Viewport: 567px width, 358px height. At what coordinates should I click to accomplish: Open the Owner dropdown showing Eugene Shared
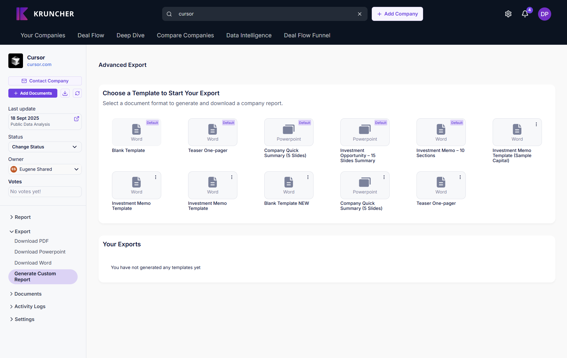tap(45, 169)
